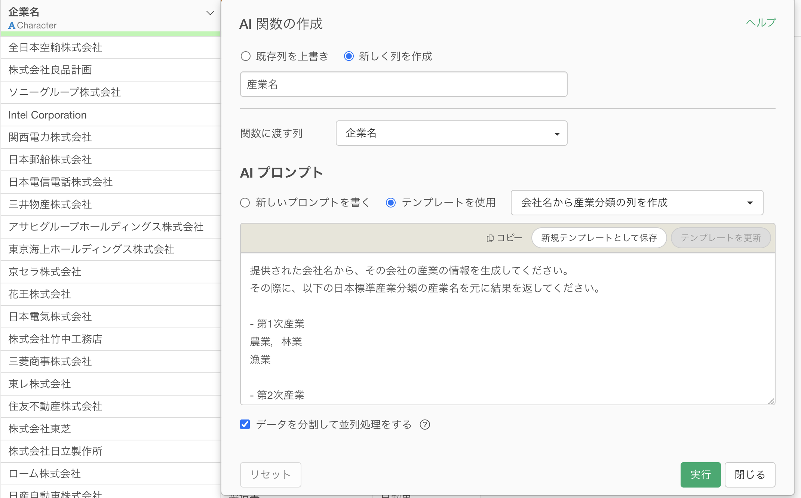Click the 閉じる button
This screenshot has height=498, width=801.
point(749,474)
